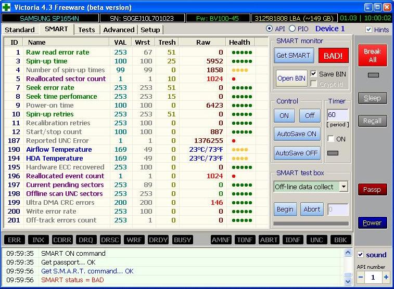
Task: Click the ABRT error indicator
Action: point(269,240)
